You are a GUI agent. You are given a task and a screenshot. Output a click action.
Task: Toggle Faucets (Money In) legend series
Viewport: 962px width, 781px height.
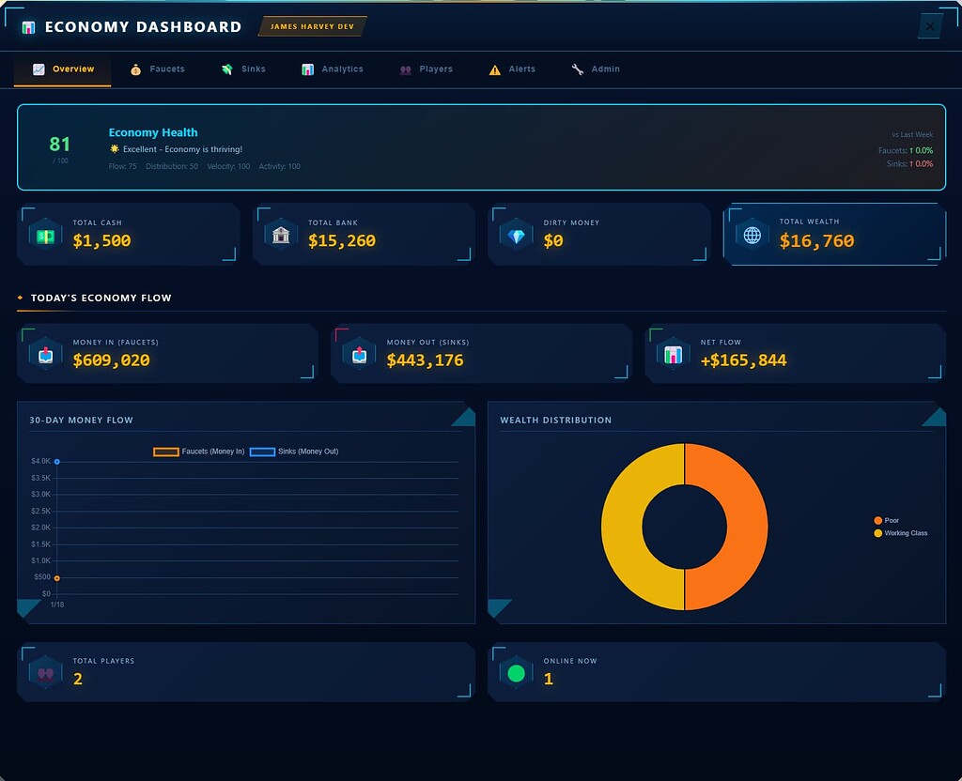199,452
